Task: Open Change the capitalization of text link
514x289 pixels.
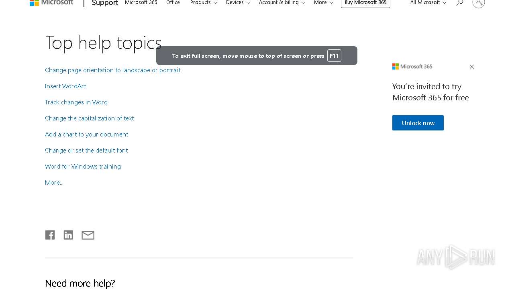Action: (x=89, y=118)
